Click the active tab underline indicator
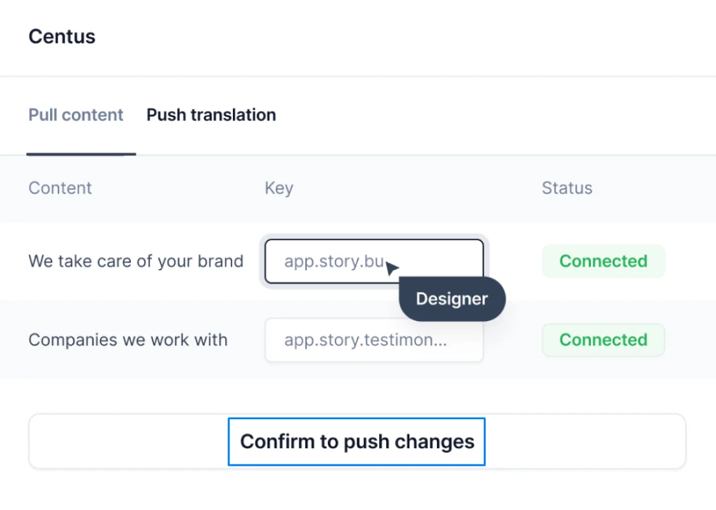Screen dimensions: 716x510 click(x=80, y=153)
